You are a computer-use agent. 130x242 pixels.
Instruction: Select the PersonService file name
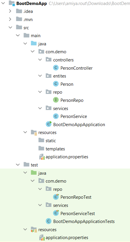click(74, 116)
